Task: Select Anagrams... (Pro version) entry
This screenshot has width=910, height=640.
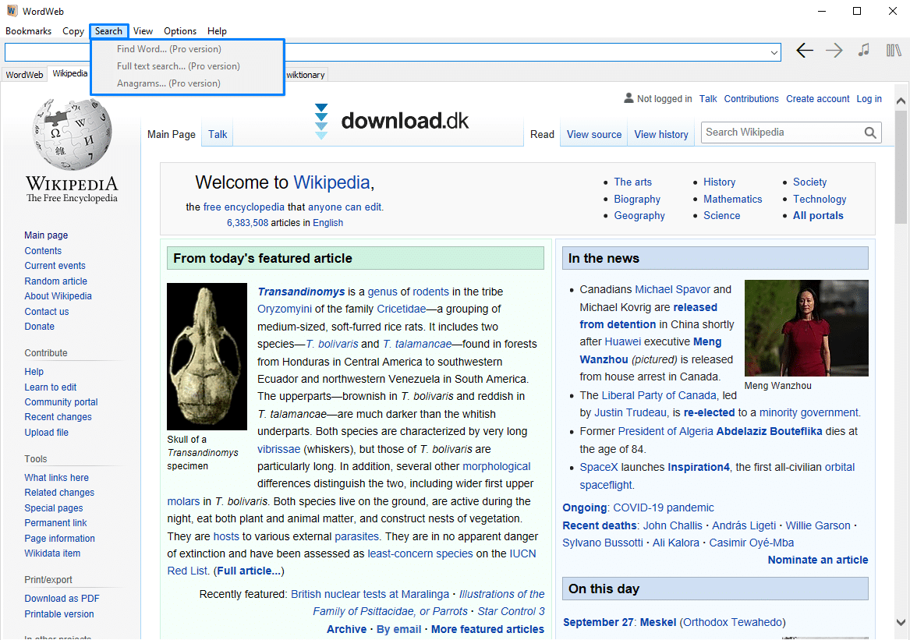Action: (x=187, y=83)
